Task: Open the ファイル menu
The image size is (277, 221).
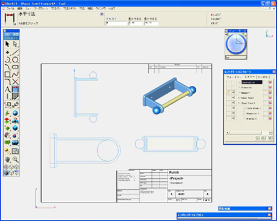Action: coord(10,8)
